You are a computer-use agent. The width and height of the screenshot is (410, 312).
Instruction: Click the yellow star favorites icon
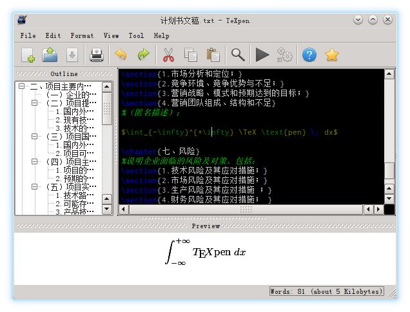(332, 55)
